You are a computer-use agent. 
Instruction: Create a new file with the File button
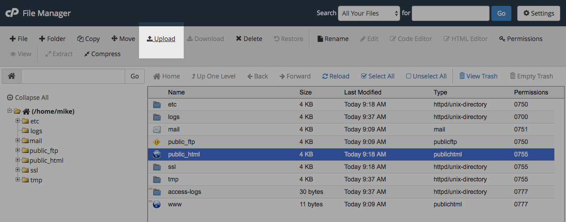click(19, 39)
